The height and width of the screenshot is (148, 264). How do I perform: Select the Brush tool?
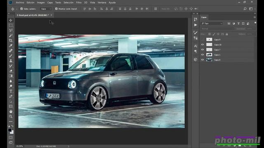(x=11, y=56)
